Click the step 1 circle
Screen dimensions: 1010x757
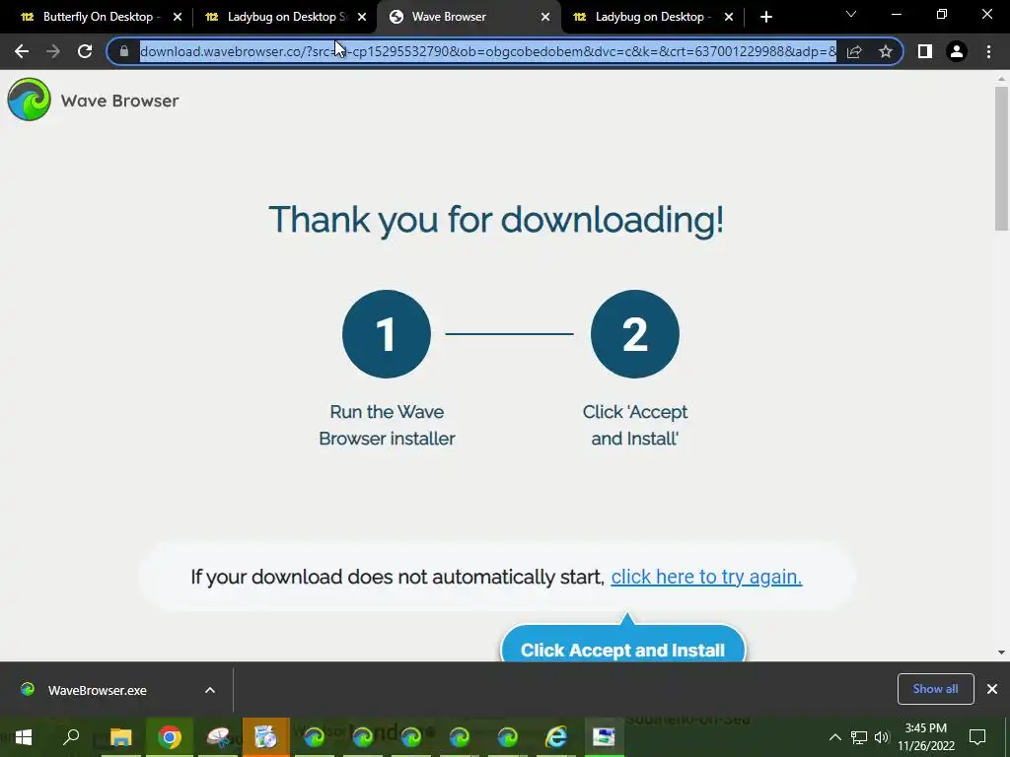pyautogui.click(x=387, y=334)
